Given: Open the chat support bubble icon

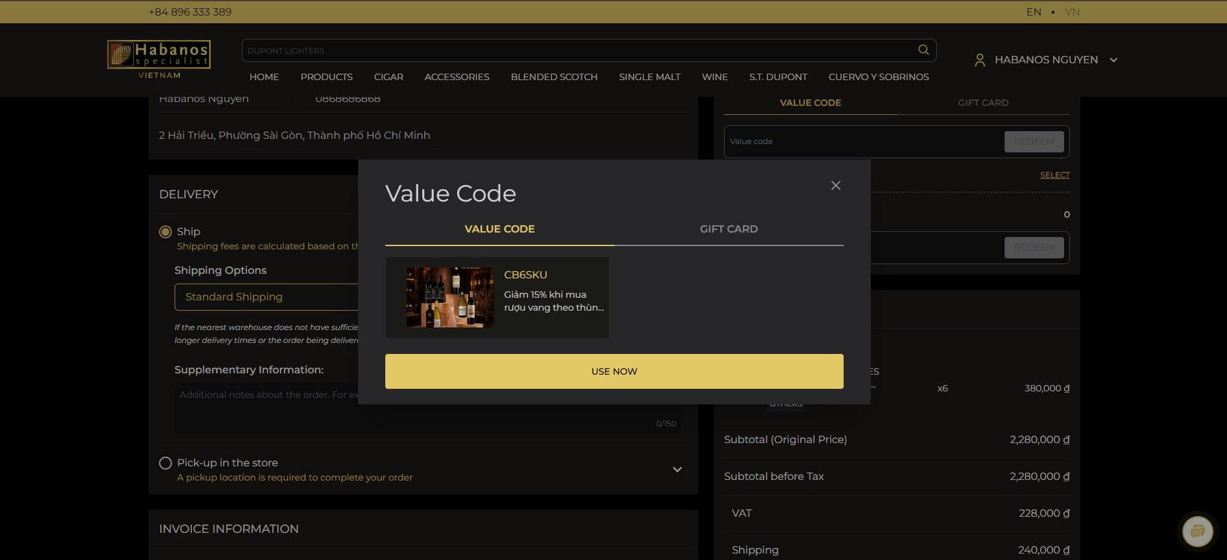Looking at the screenshot, I should click(1197, 532).
